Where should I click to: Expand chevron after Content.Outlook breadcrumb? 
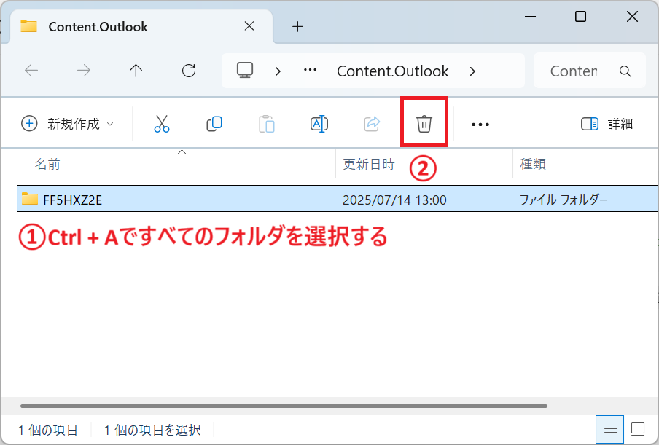[472, 71]
